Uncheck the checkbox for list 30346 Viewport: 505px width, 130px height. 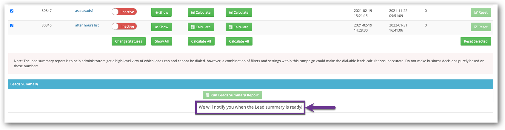12,26
